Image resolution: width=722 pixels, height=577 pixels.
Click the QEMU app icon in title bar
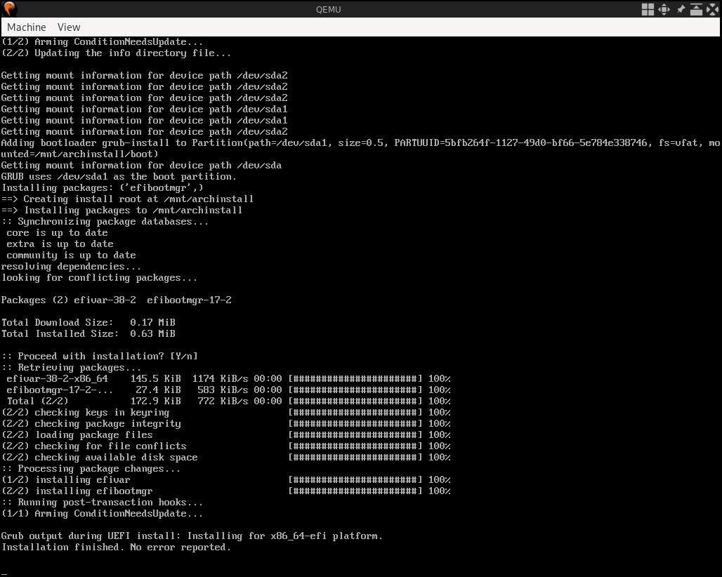10,8
